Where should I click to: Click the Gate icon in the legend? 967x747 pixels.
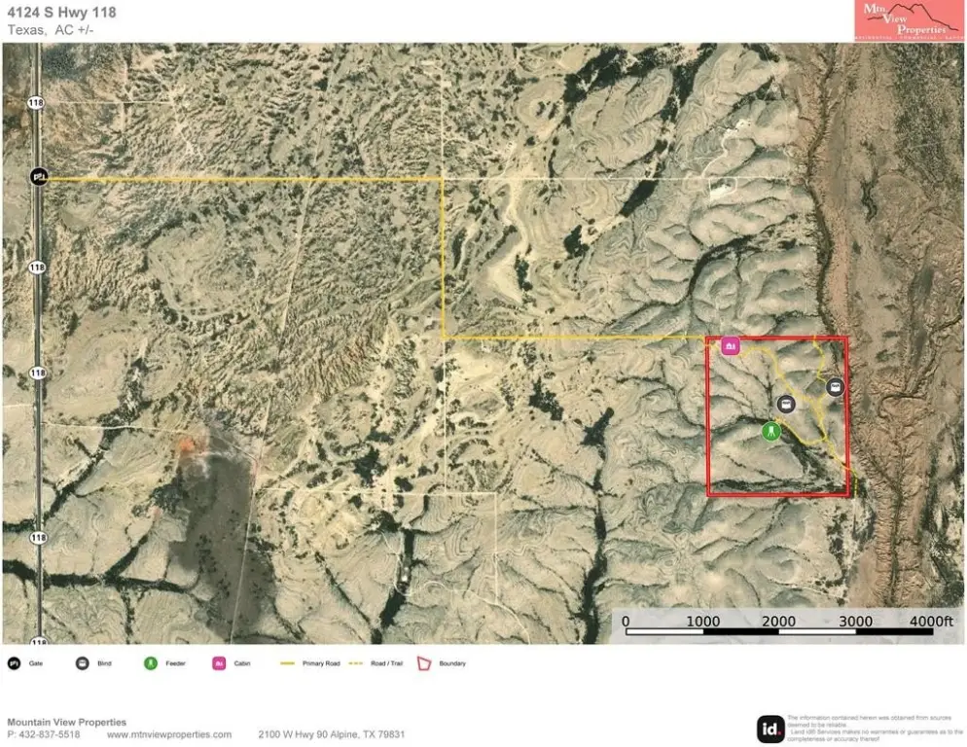pyautogui.click(x=15, y=663)
